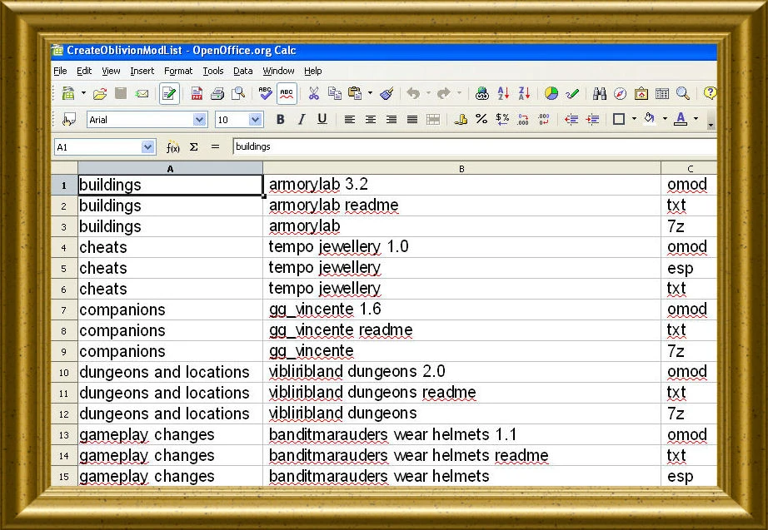The image size is (768, 530).
Task: Toggle Italic formatting
Action: [x=302, y=120]
